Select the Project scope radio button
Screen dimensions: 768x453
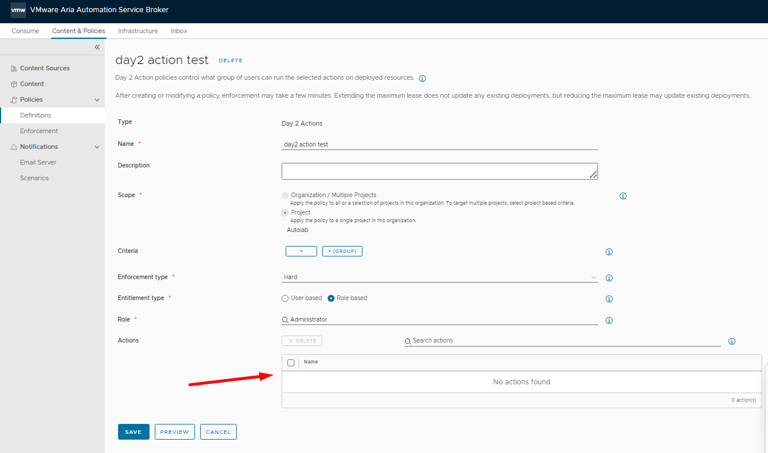click(285, 213)
